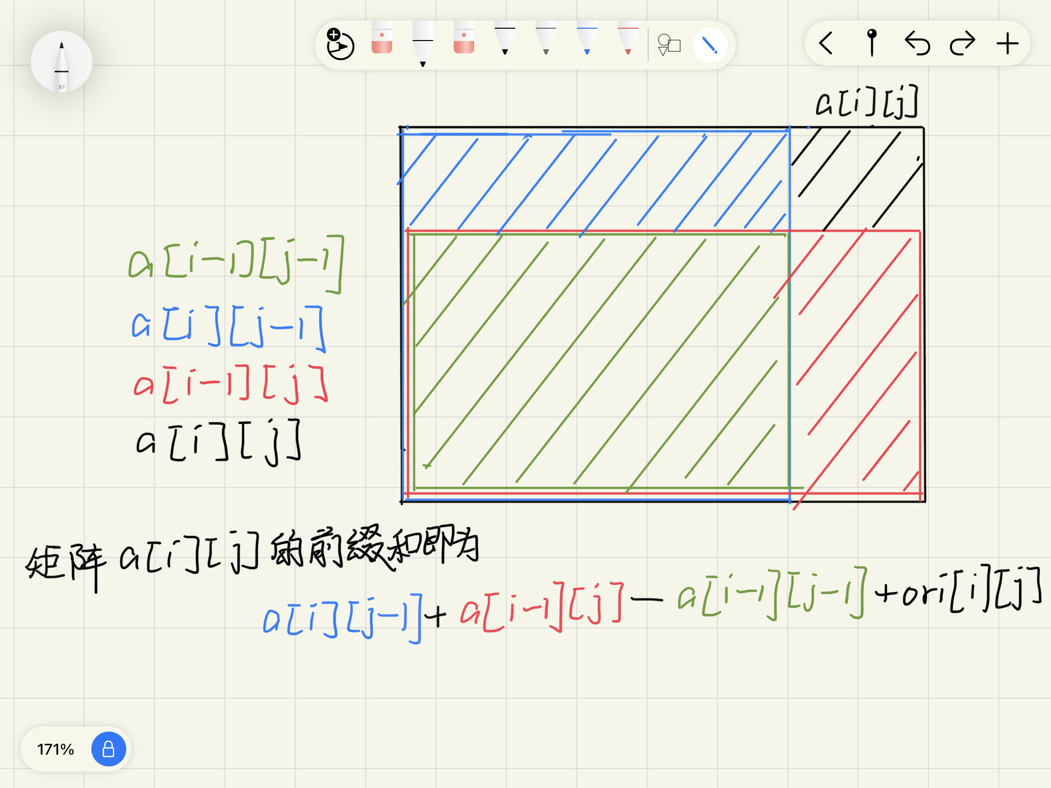Viewport: 1051px width, 788px height.
Task: Undo the last stroke
Action: point(917,44)
